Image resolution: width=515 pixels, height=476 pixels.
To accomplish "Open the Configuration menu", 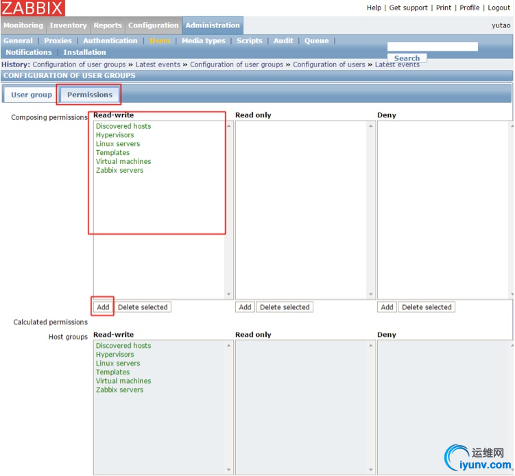I will [154, 25].
